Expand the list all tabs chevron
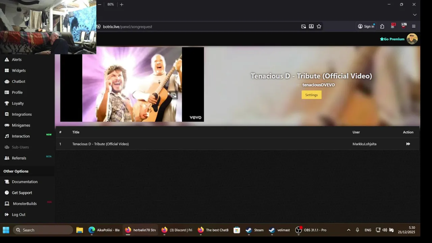Viewport: 432px width, 243px height. [x=415, y=15]
